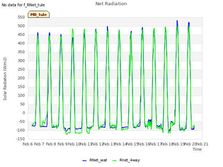Click the 300 y-axis tick label

[21, 61]
